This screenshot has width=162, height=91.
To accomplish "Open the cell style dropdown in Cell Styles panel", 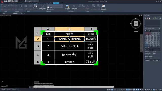I will click(55, 5).
